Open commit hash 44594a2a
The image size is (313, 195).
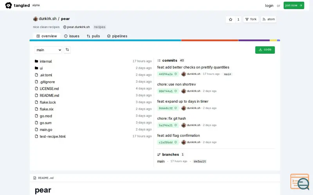tap(165, 74)
